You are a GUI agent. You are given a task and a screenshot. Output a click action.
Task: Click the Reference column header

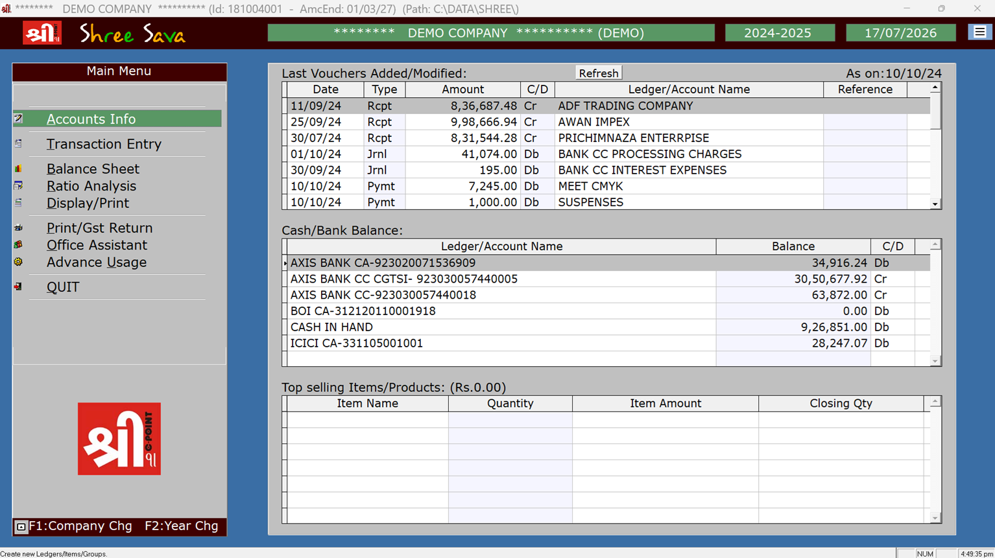click(865, 89)
